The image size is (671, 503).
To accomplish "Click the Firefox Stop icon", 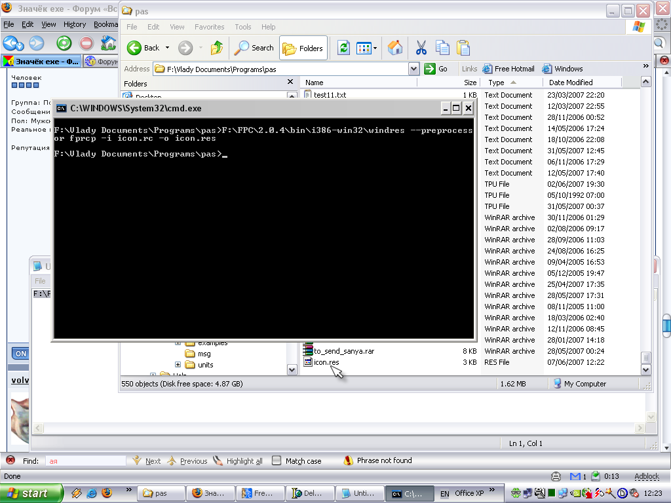I will (86, 43).
